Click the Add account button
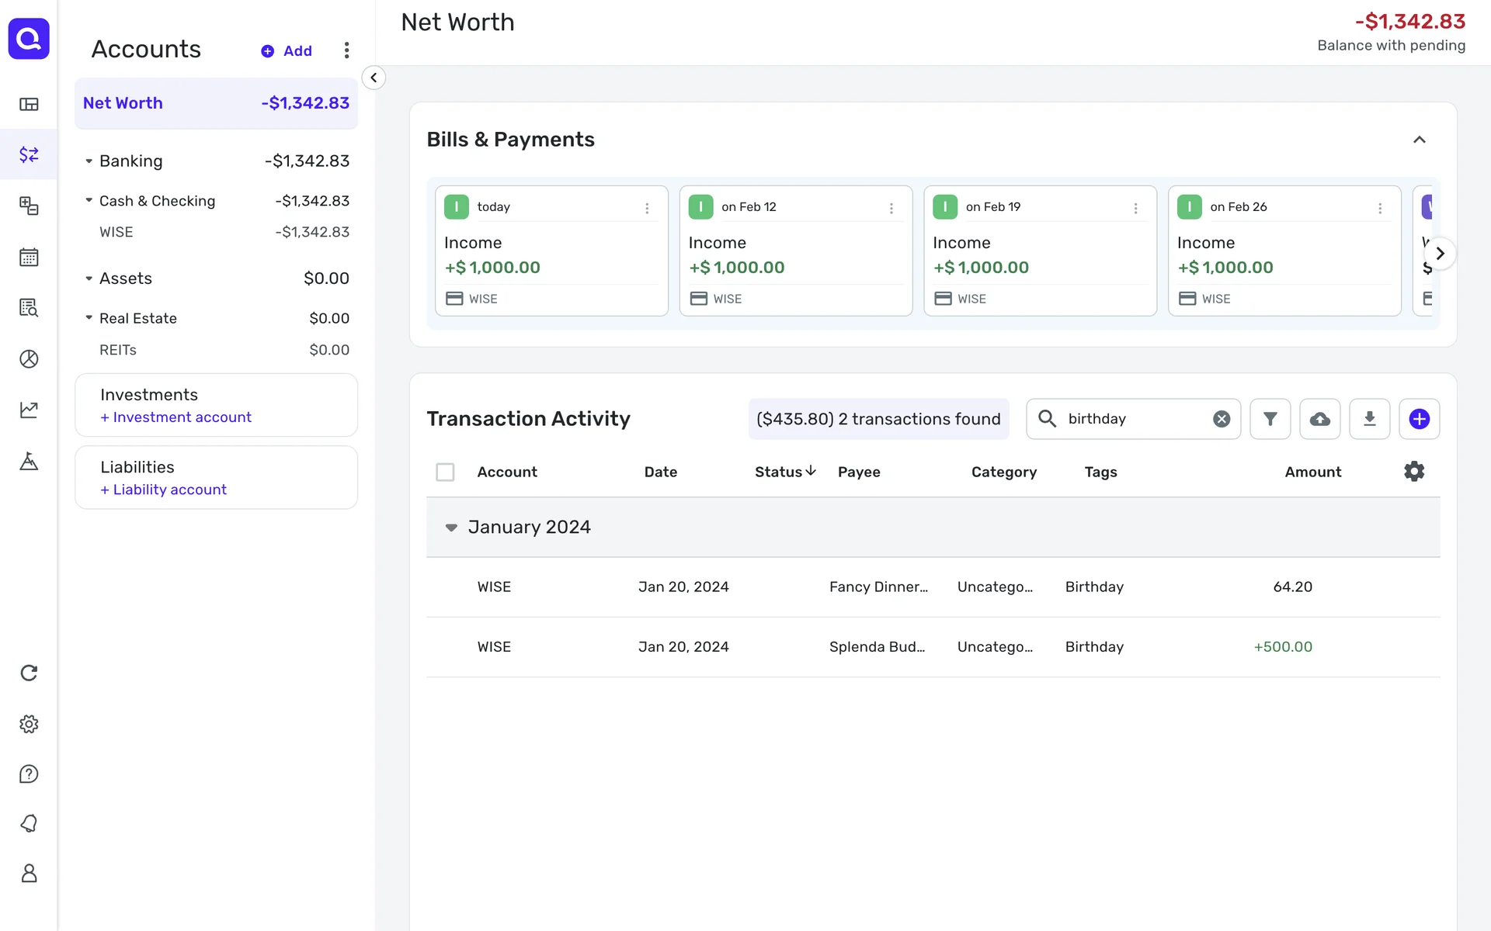Viewport: 1491px width, 931px height. coord(287,50)
